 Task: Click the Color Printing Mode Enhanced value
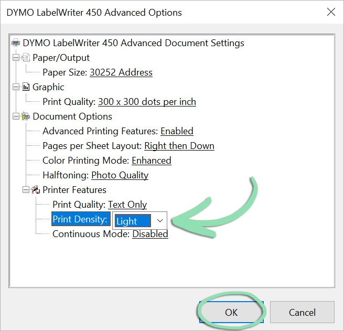(151, 161)
